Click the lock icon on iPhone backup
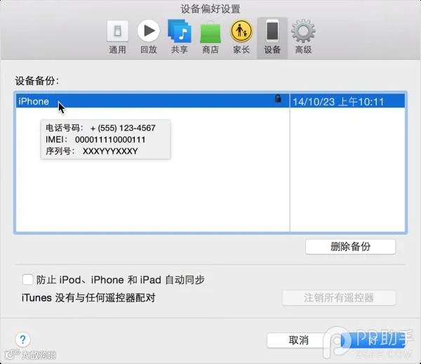421x364 pixels. pyautogui.click(x=278, y=98)
